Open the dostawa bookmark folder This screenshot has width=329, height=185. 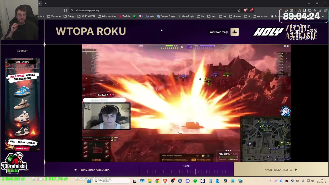tap(235, 16)
